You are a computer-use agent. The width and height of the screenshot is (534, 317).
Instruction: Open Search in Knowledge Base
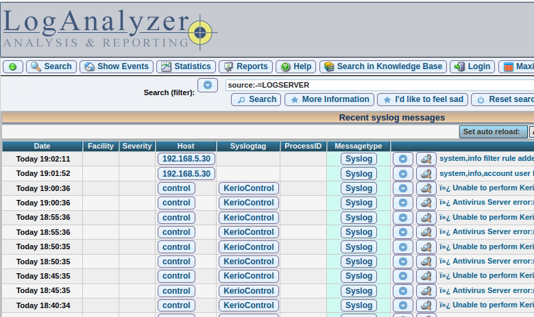click(x=383, y=66)
